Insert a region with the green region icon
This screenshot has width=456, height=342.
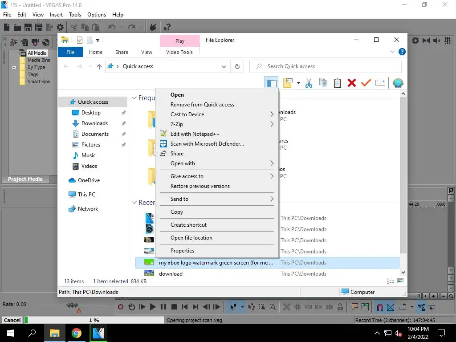pos(365,307)
